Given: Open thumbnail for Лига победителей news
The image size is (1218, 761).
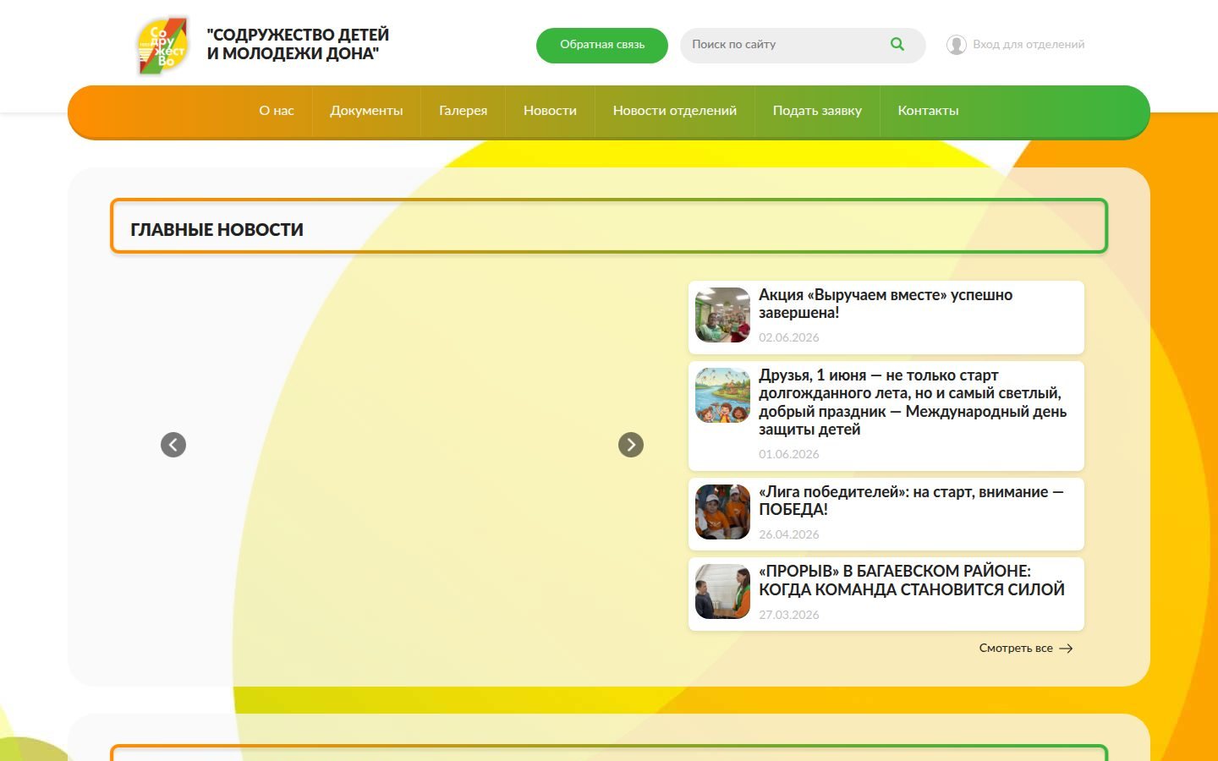Looking at the screenshot, I should (x=722, y=512).
